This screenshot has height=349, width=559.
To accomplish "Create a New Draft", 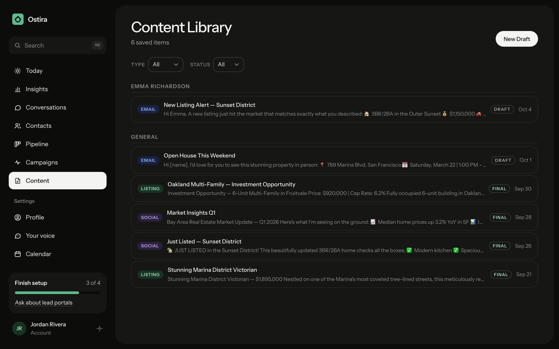I will tap(517, 39).
